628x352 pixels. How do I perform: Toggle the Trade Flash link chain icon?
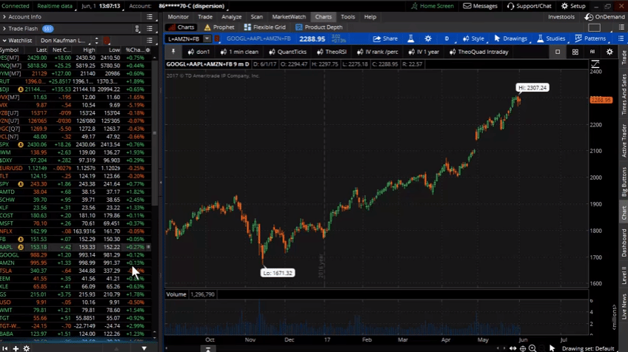point(137,29)
